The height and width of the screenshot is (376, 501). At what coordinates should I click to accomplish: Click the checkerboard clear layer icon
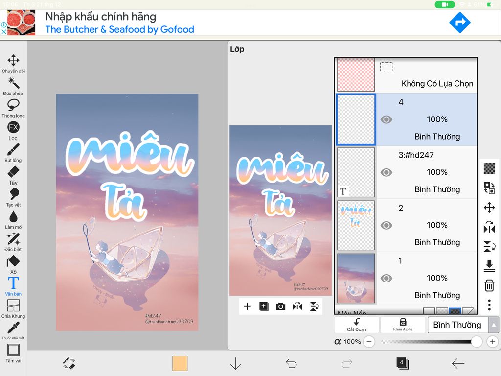pyautogui.click(x=489, y=168)
